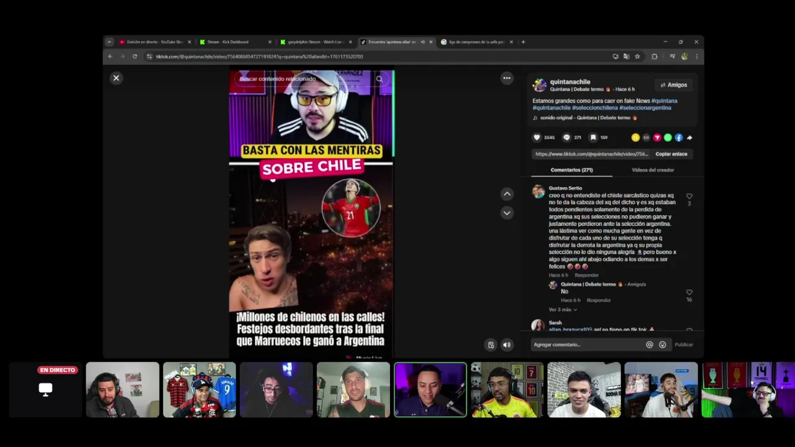Click the search magnifier over video
The width and height of the screenshot is (795, 447).
tap(379, 79)
